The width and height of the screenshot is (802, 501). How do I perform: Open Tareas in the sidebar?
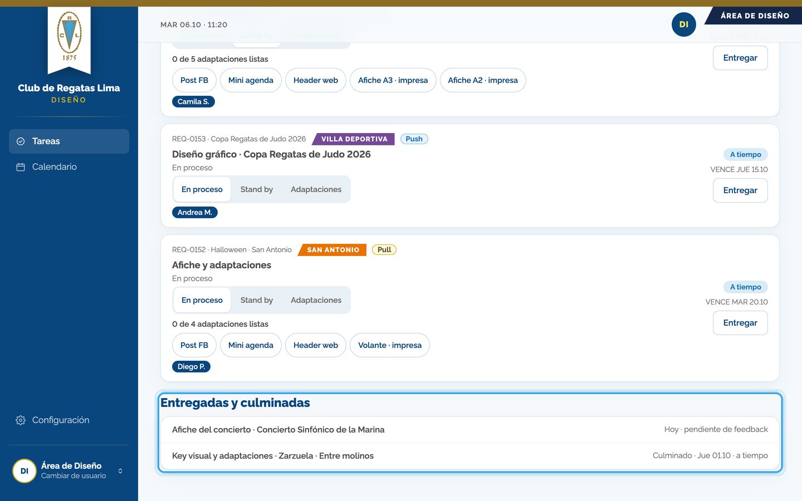(x=69, y=141)
